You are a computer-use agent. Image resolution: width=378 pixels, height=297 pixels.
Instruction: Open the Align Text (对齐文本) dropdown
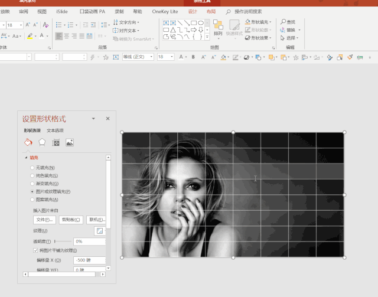(126, 31)
